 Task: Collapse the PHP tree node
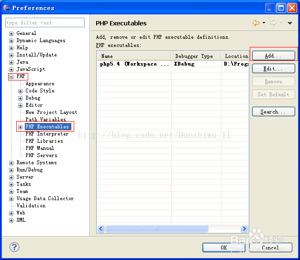[11, 77]
